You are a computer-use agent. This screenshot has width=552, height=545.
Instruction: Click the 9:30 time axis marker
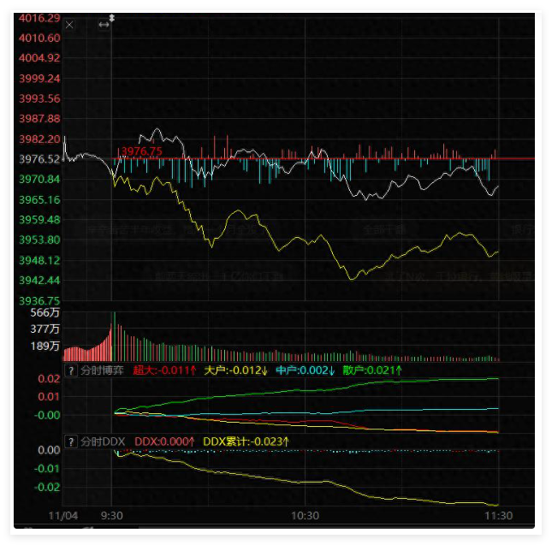(111, 515)
